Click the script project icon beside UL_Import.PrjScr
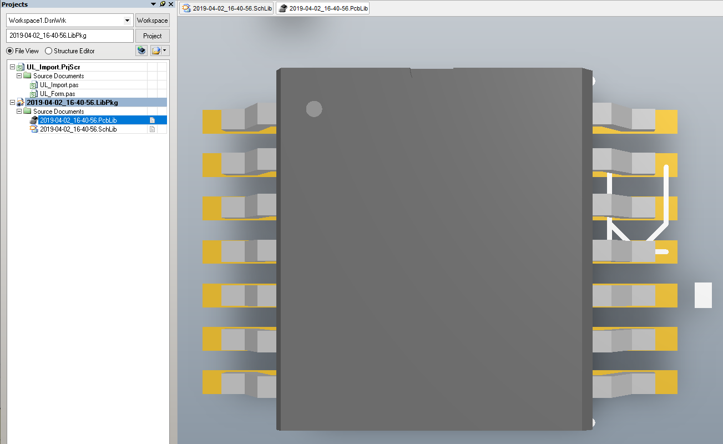The image size is (723, 444). (x=20, y=67)
